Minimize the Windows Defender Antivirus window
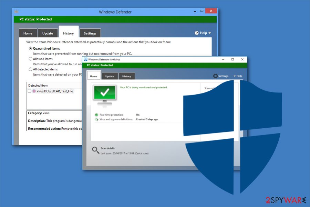Image resolution: width=310 pixels, height=207 pixels. pos(223,59)
